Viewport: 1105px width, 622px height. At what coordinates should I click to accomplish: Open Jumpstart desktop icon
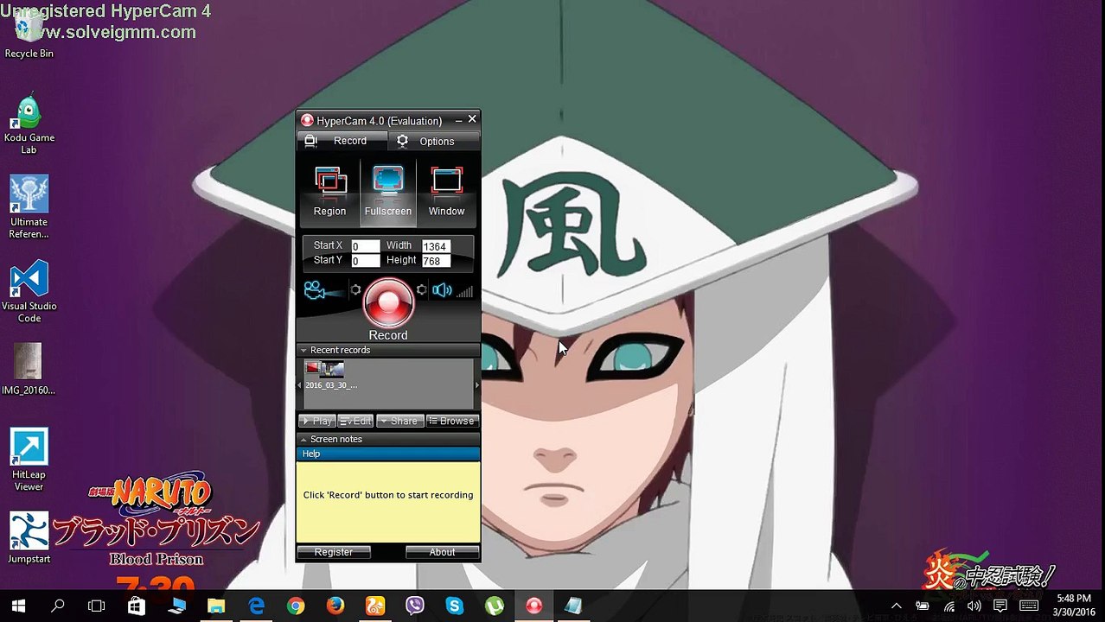(29, 538)
